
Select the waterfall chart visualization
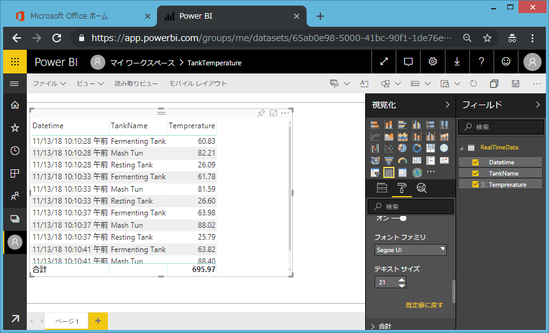click(x=375, y=148)
